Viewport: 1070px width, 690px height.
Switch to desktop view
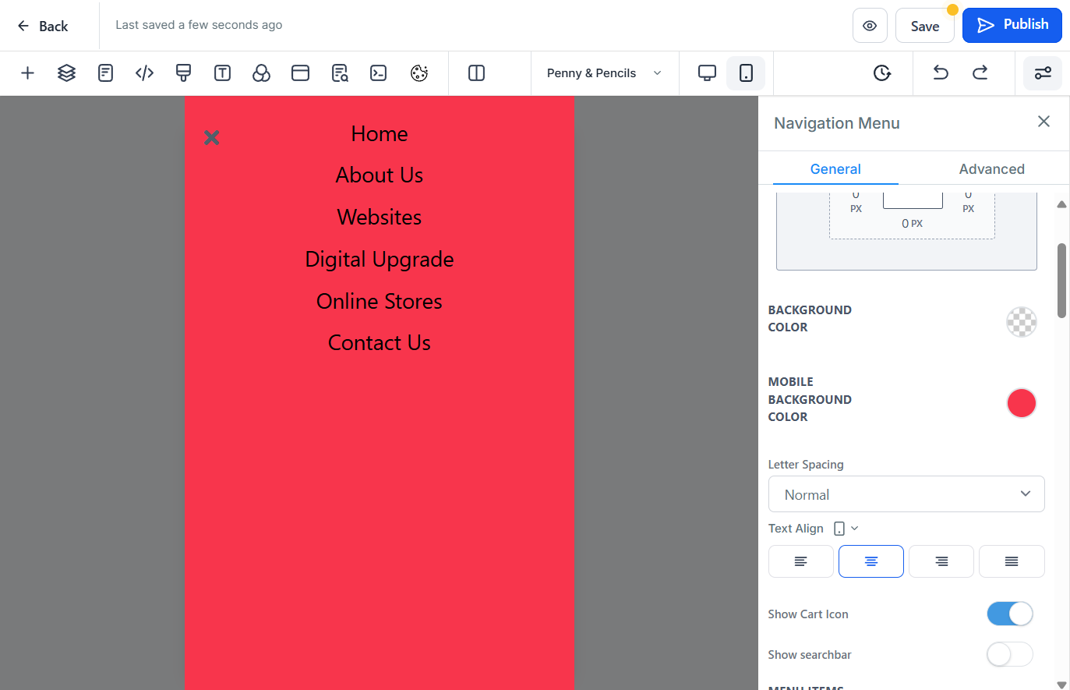coord(707,73)
